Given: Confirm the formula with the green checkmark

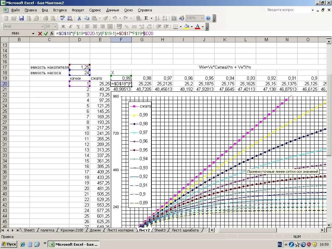Looking at the screenshot, I should coord(46,33).
